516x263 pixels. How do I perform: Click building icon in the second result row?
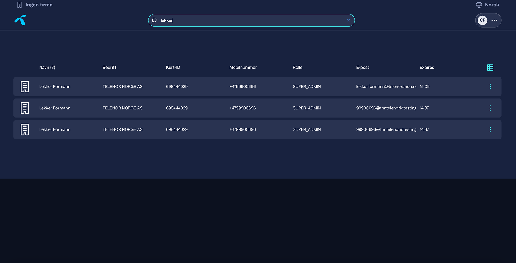[x=25, y=108]
